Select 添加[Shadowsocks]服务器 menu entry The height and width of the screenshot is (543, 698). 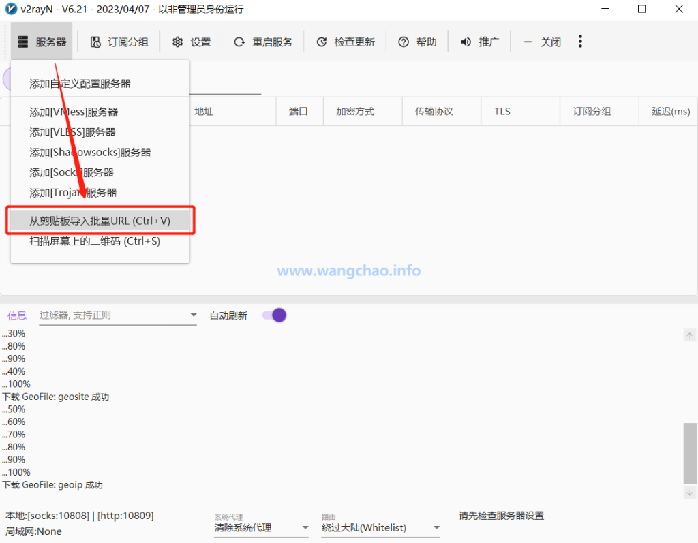(x=100, y=152)
